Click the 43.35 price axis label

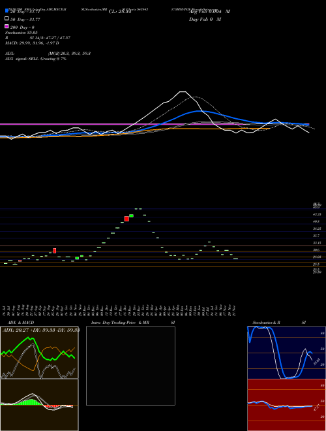click(x=317, y=214)
